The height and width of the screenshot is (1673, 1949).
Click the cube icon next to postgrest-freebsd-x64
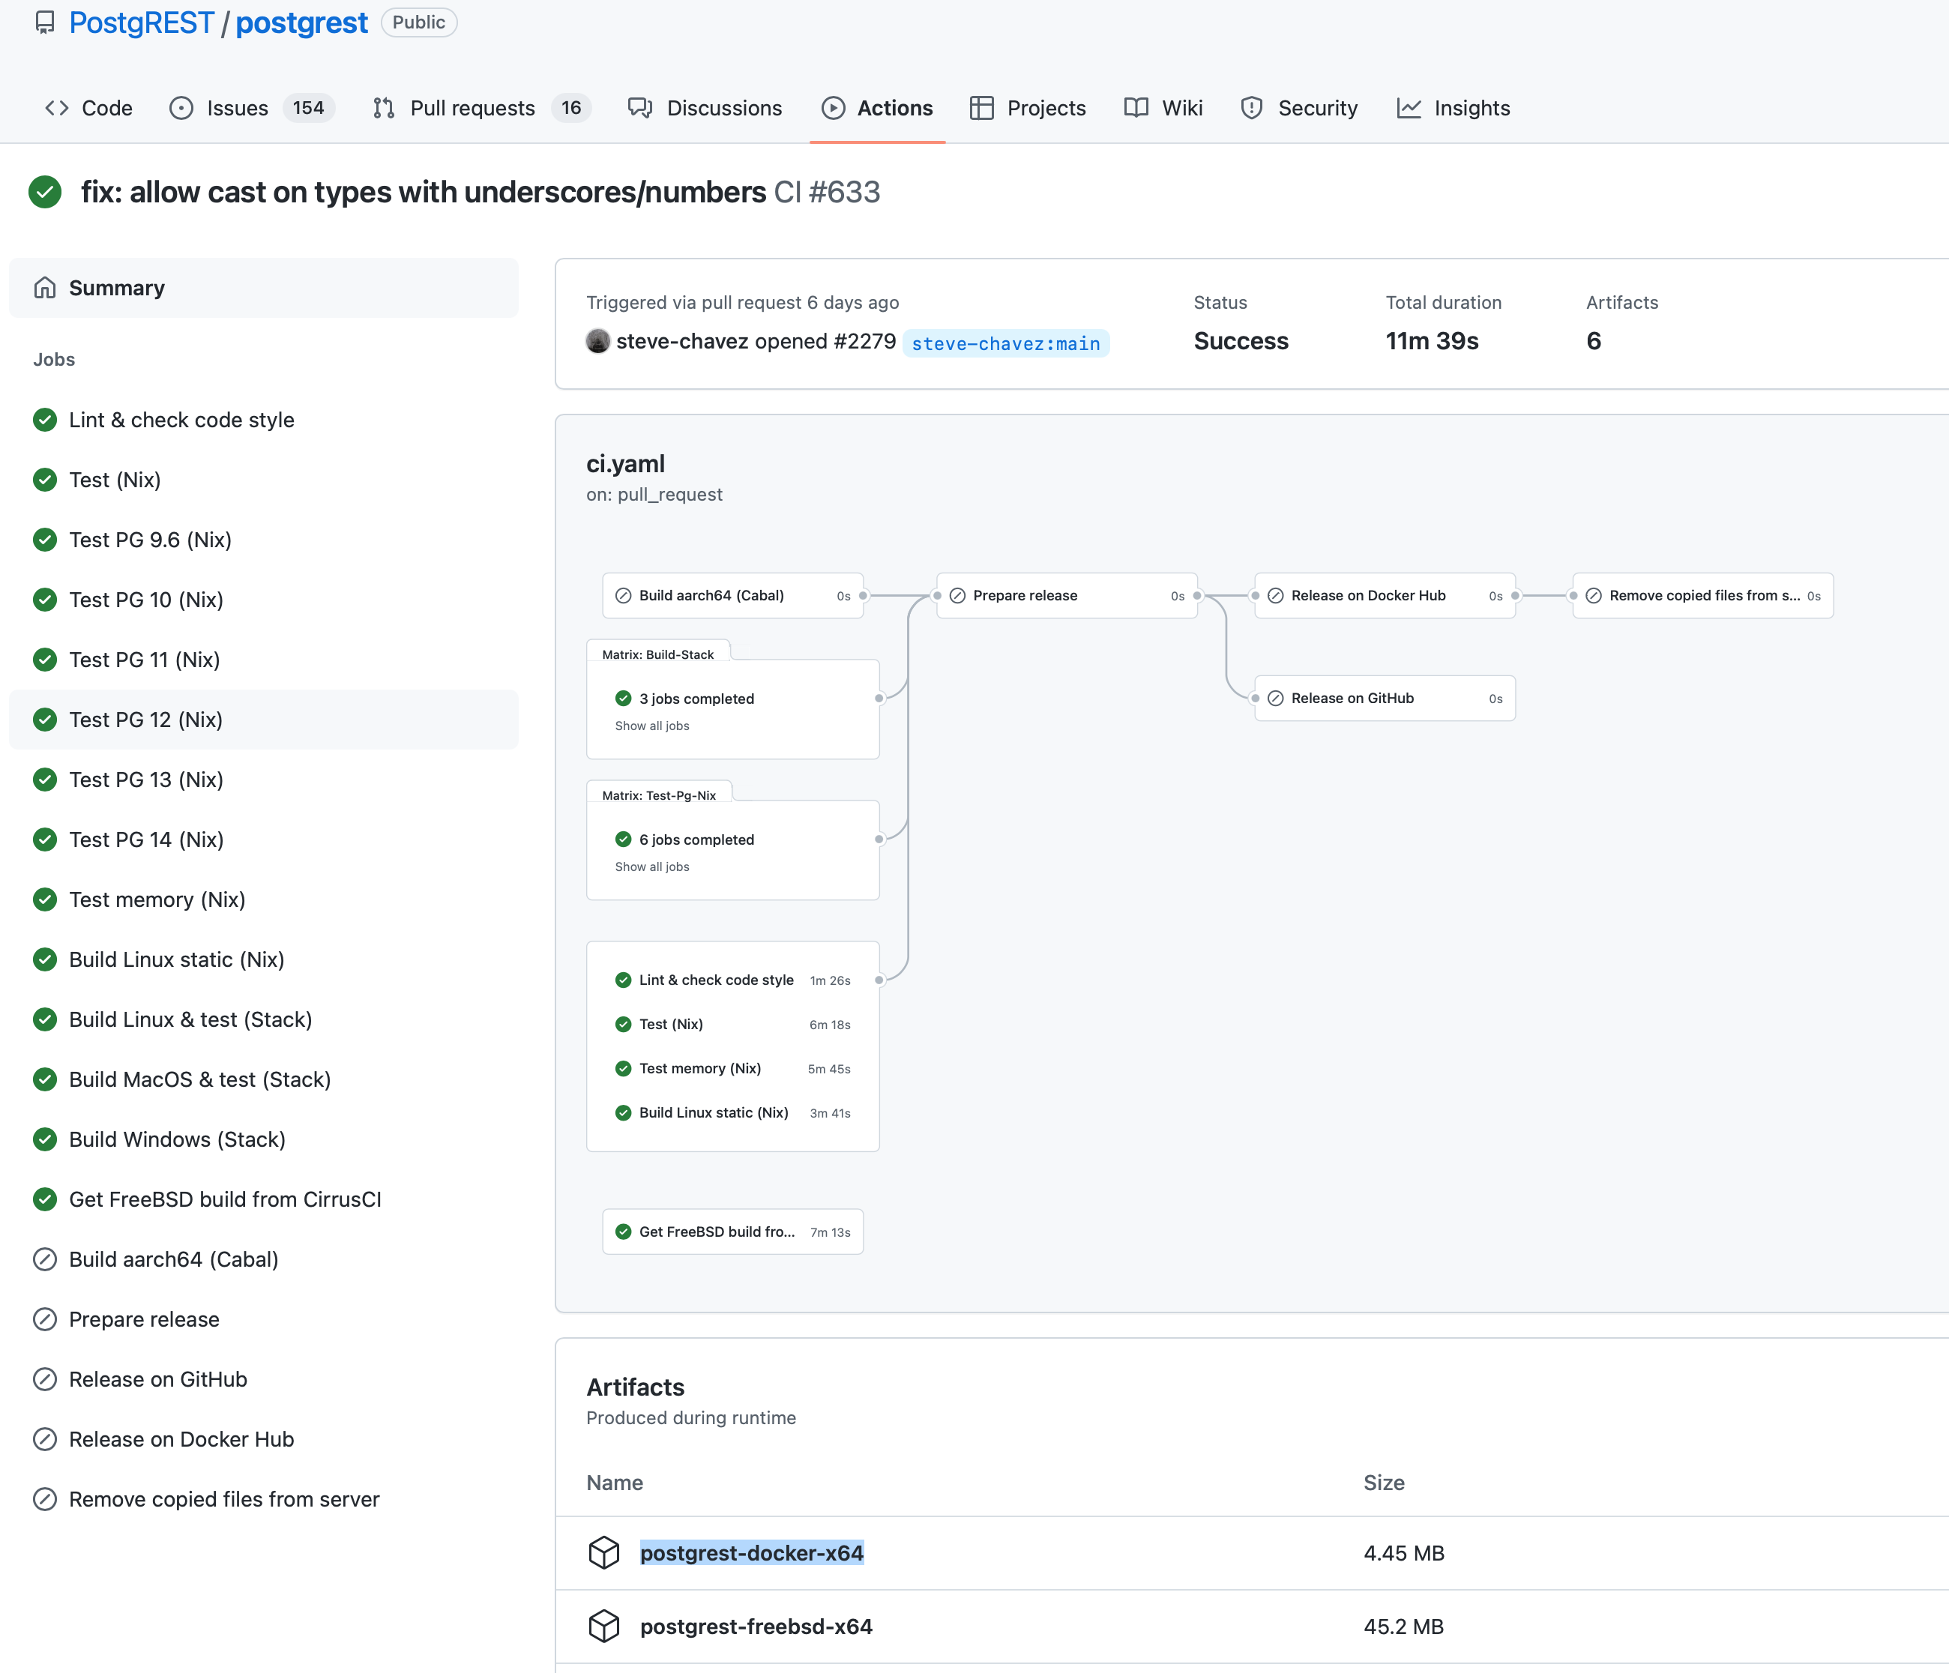(x=605, y=1626)
